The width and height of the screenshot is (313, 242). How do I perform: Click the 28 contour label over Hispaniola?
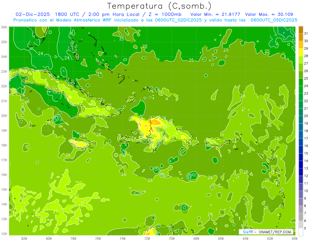tap(165, 127)
